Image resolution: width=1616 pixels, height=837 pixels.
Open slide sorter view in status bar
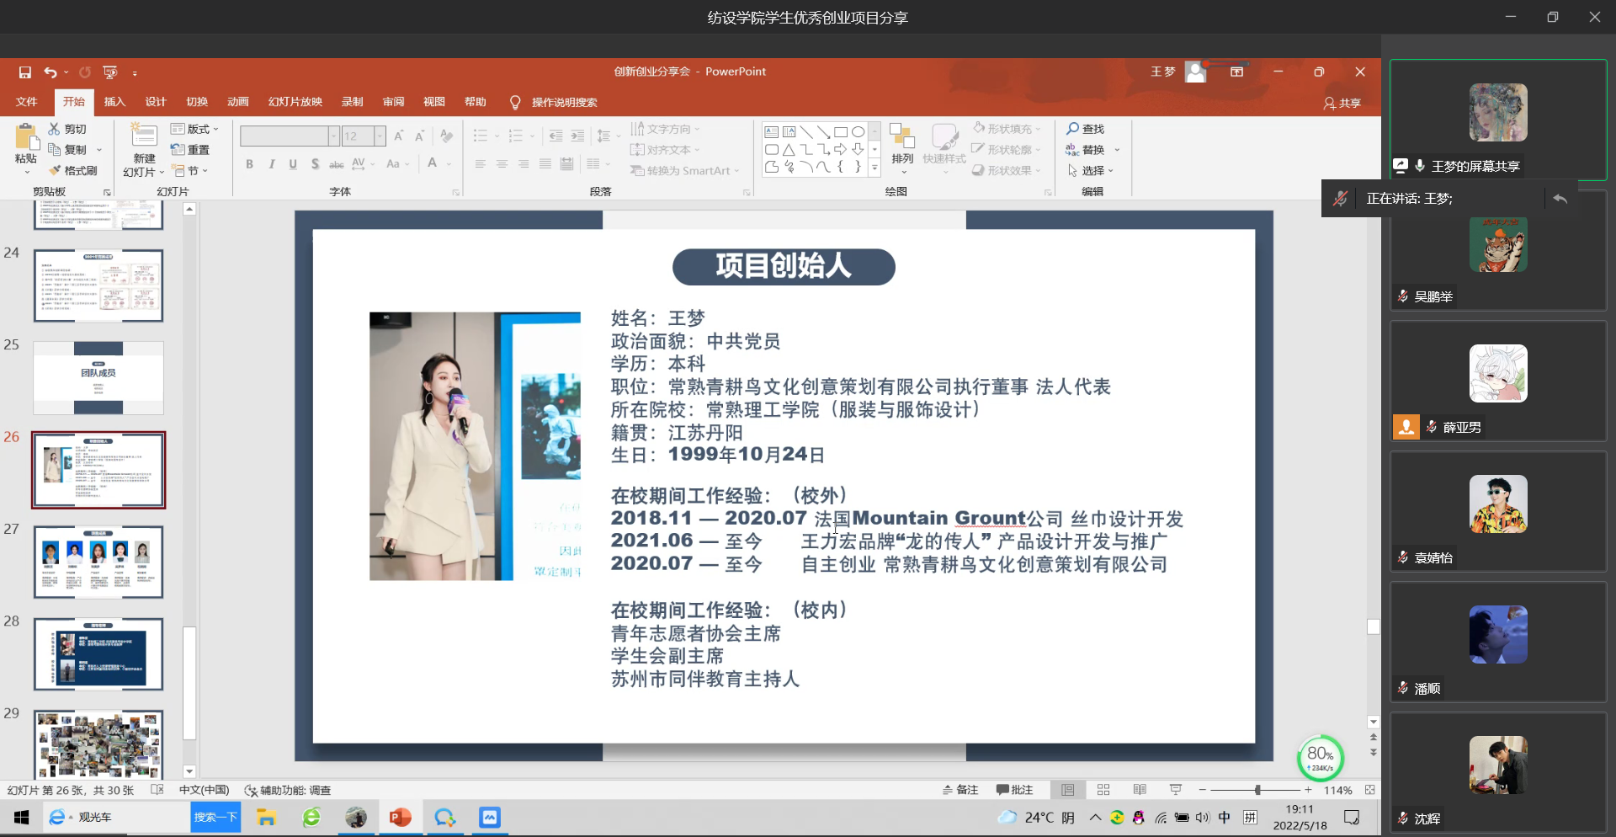point(1103,790)
